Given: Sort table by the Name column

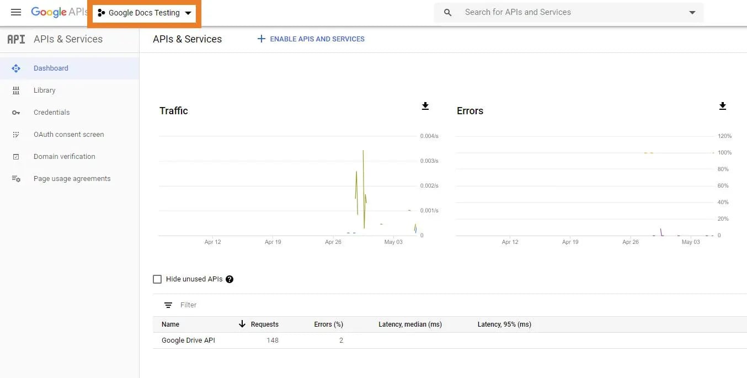Looking at the screenshot, I should (170, 324).
